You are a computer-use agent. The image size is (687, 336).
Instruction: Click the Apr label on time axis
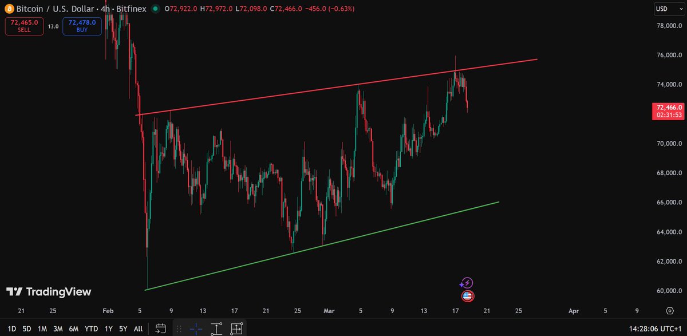574,311
